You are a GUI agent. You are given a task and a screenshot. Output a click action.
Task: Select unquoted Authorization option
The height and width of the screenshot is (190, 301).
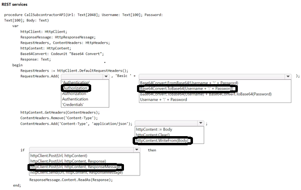[x=74, y=94]
